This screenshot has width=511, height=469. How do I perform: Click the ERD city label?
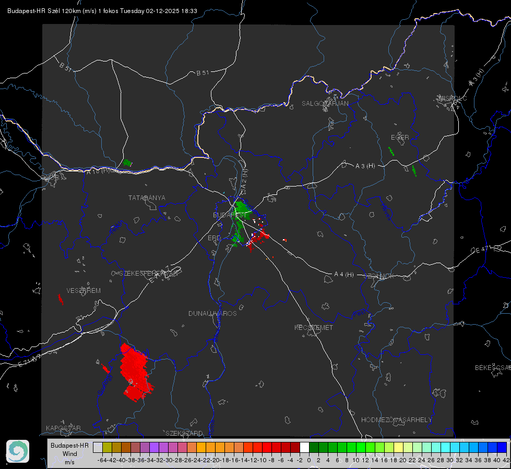click(x=214, y=238)
